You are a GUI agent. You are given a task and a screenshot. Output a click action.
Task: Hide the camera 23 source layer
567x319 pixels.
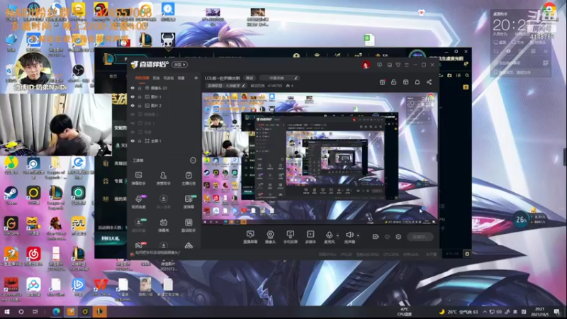click(133, 88)
